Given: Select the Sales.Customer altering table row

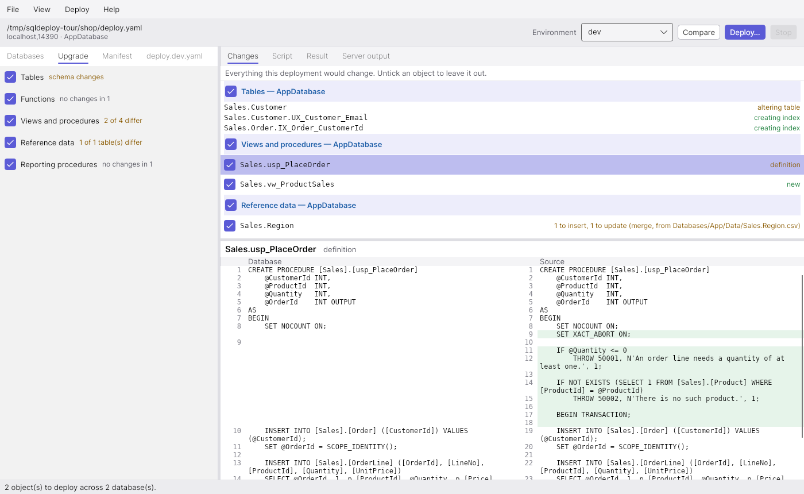Looking at the screenshot, I should pyautogui.click(x=512, y=107).
